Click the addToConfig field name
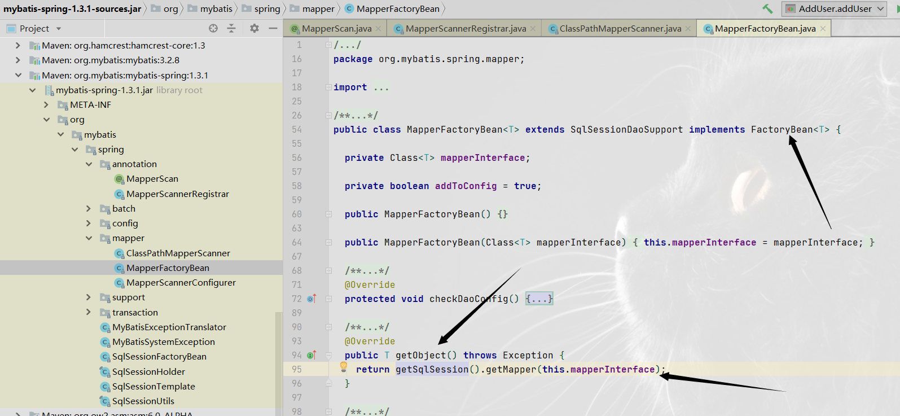 point(466,186)
